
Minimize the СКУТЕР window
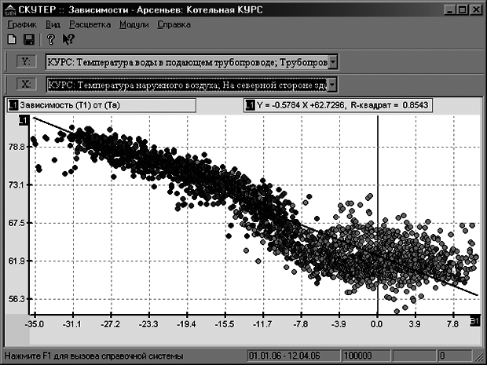point(450,10)
